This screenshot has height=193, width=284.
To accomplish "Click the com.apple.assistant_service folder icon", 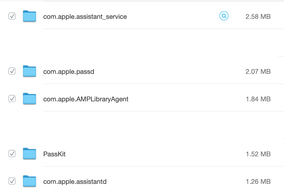I will point(29,16).
